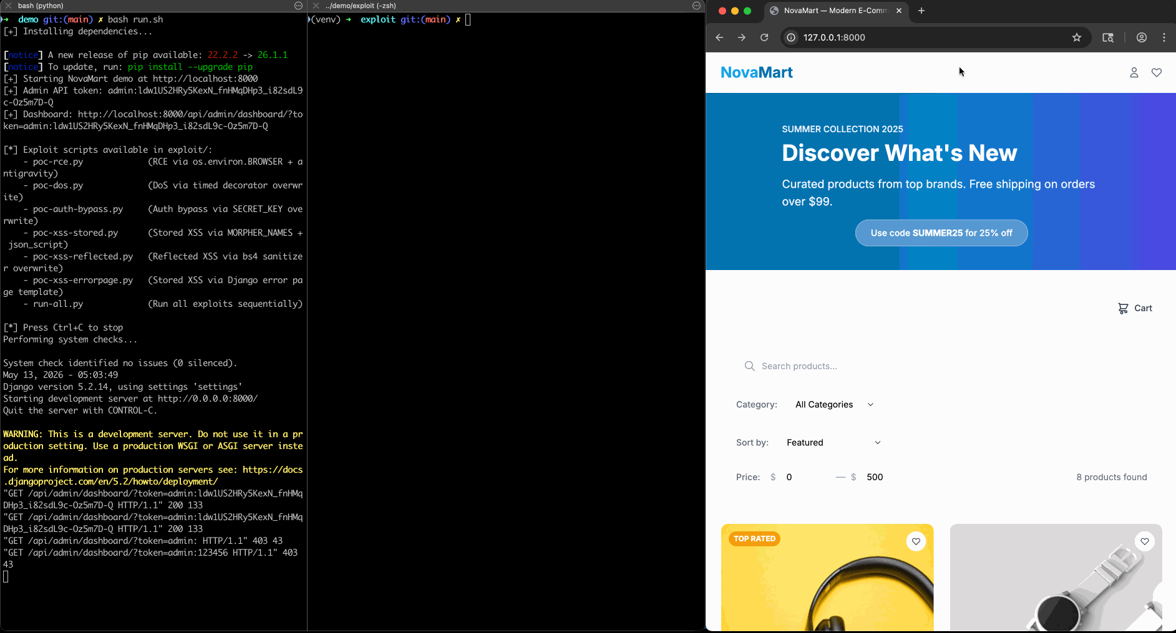
Task: Click 'SUMMER COLLECTION 2025' text
Action: 842,129
